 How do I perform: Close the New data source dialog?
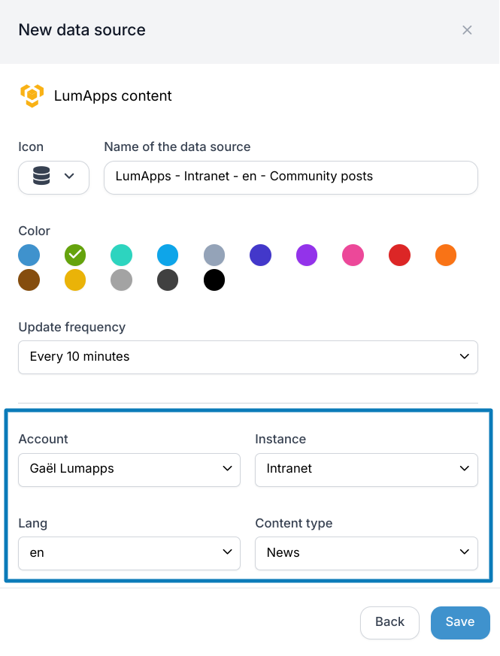tap(467, 30)
